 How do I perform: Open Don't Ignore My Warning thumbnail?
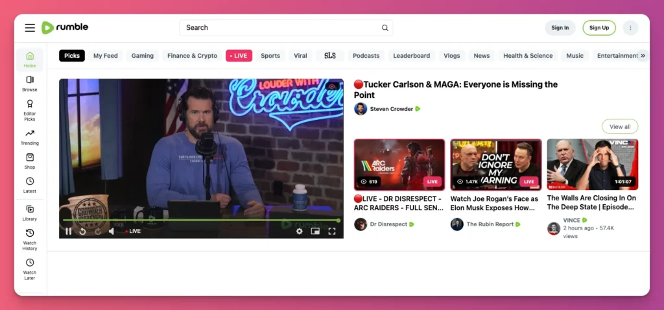tap(496, 164)
